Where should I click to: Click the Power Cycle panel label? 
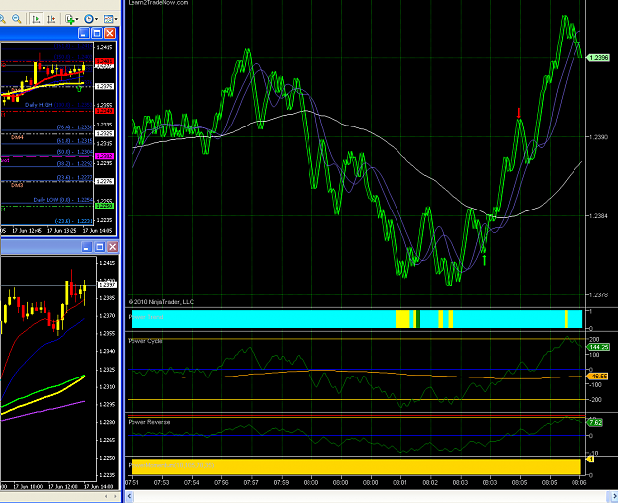point(145,341)
